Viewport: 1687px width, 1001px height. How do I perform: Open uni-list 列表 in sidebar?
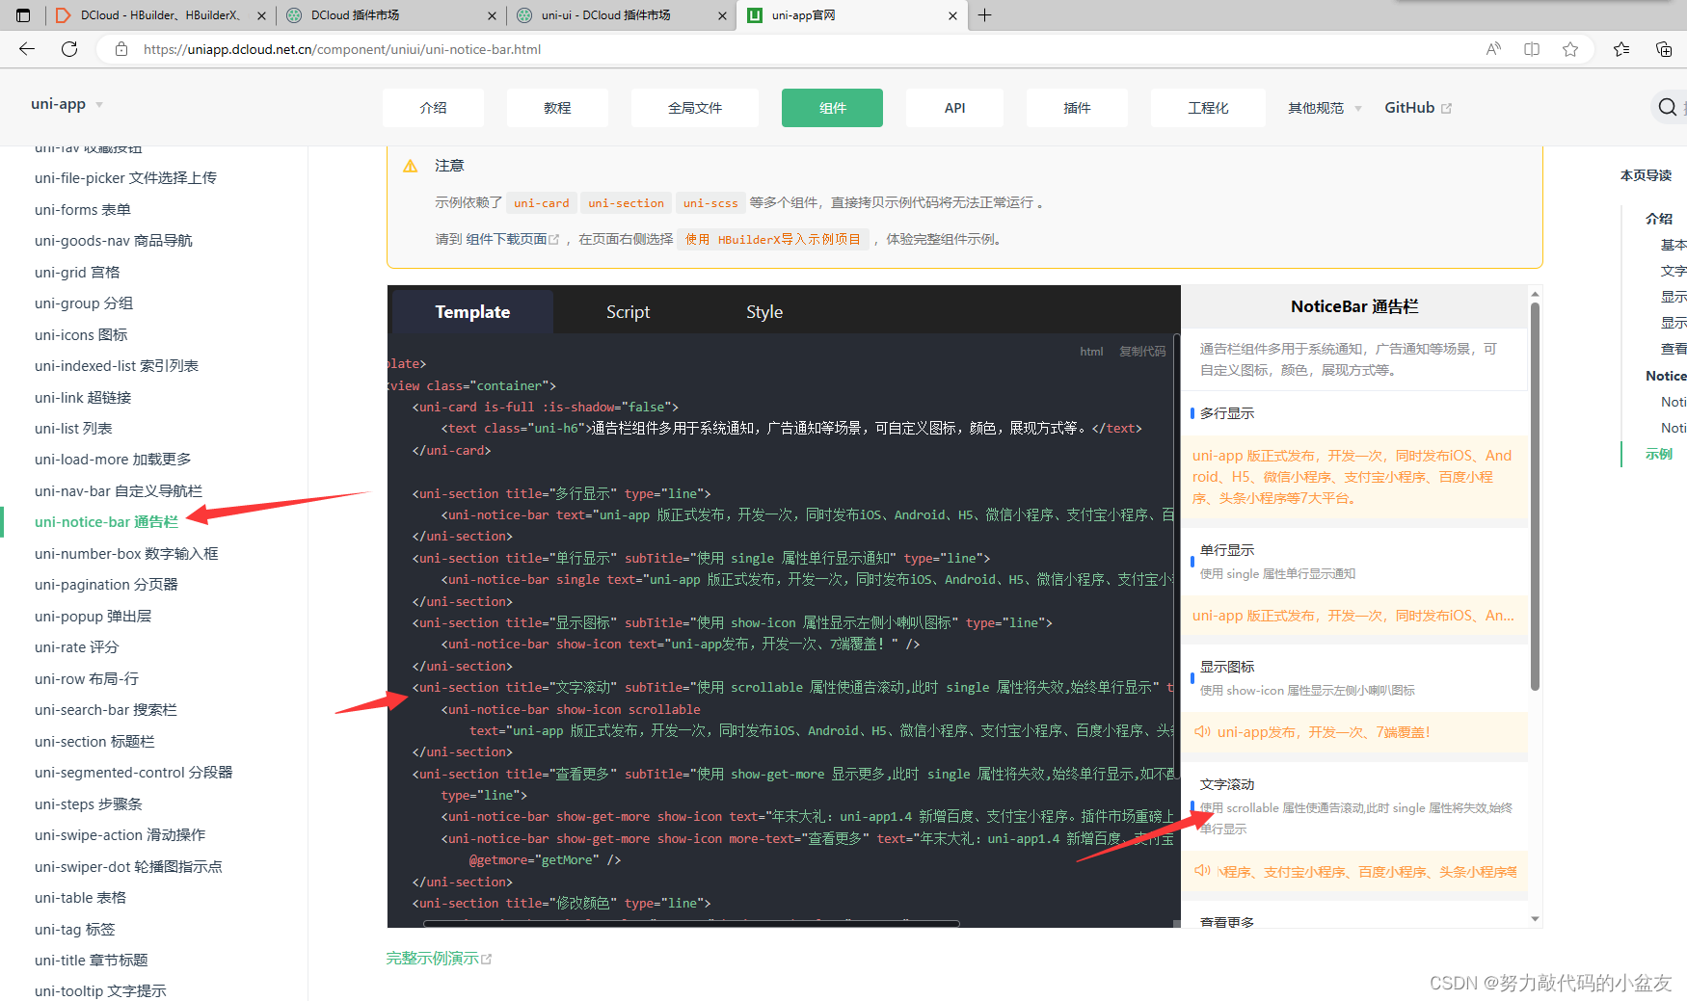click(73, 429)
